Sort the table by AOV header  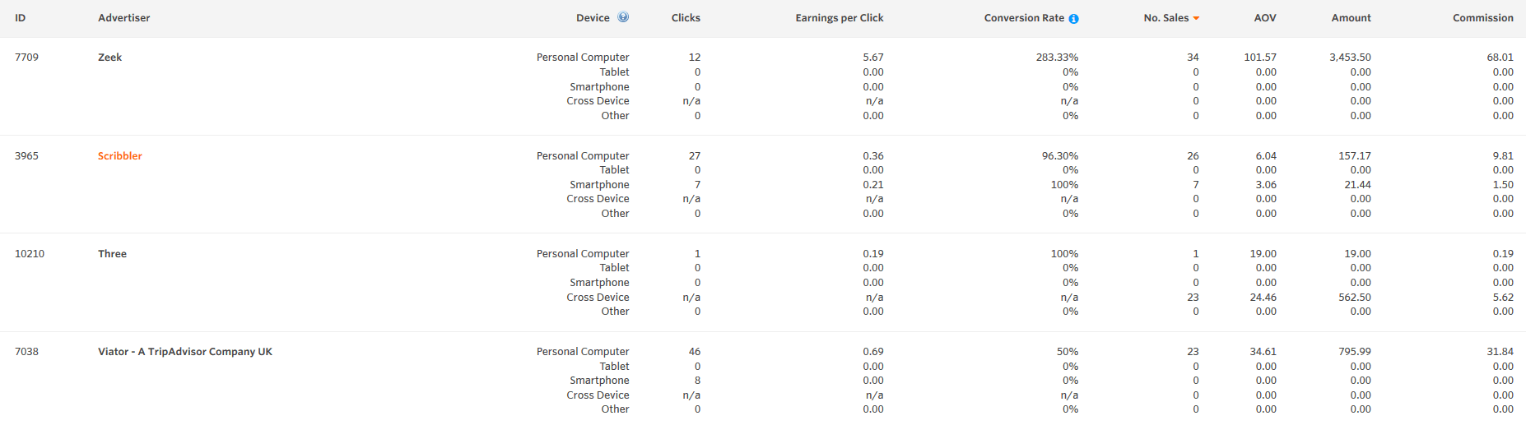click(1265, 18)
